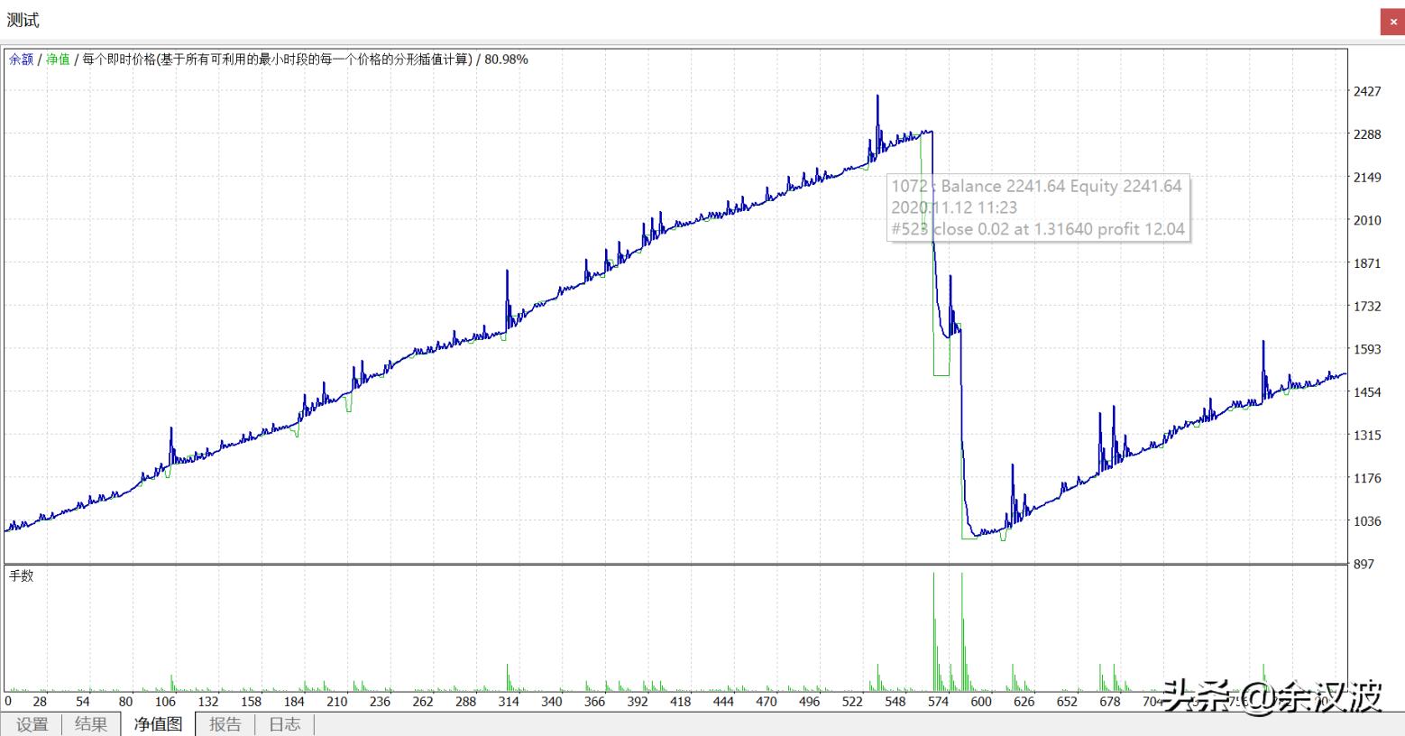Open the 报告 tab

(x=225, y=724)
